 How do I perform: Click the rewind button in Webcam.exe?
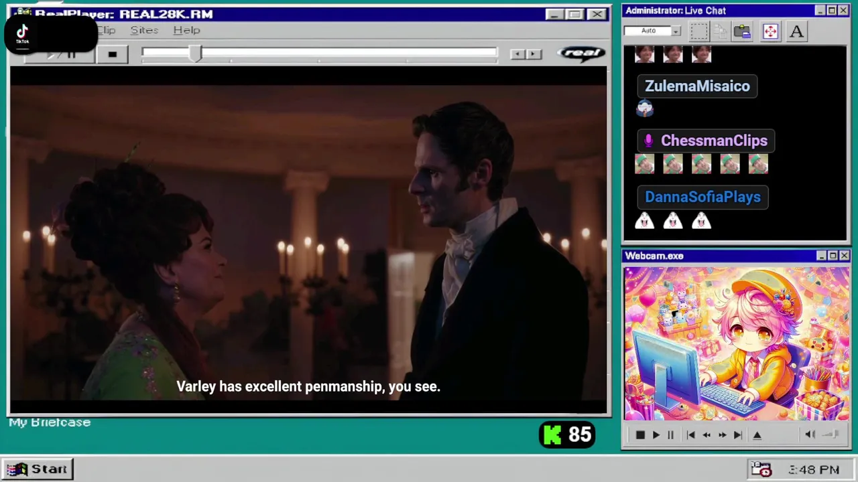pos(707,435)
